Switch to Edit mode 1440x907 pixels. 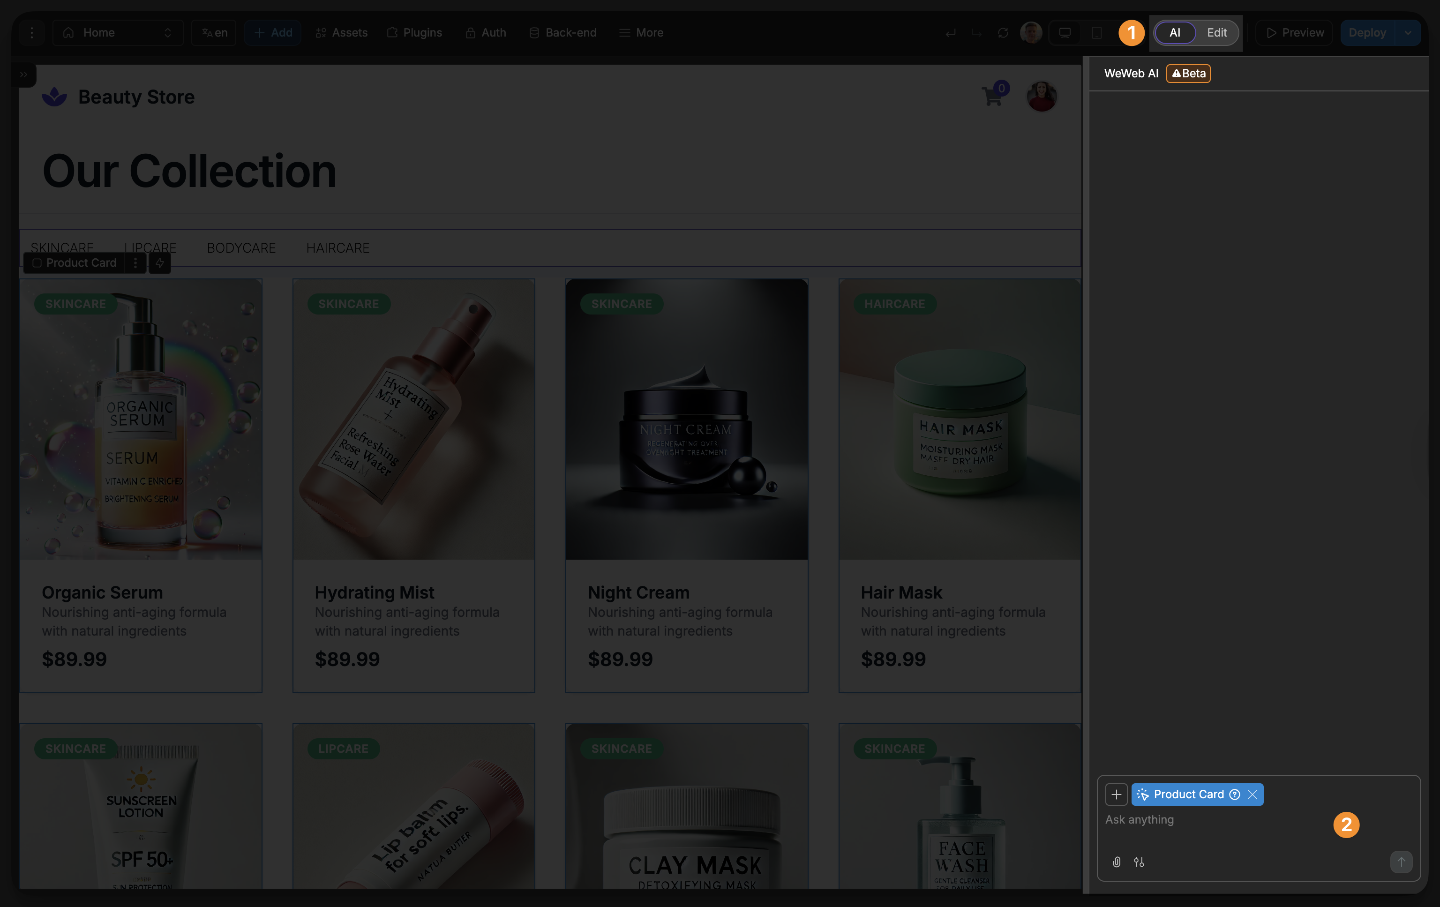click(1217, 33)
